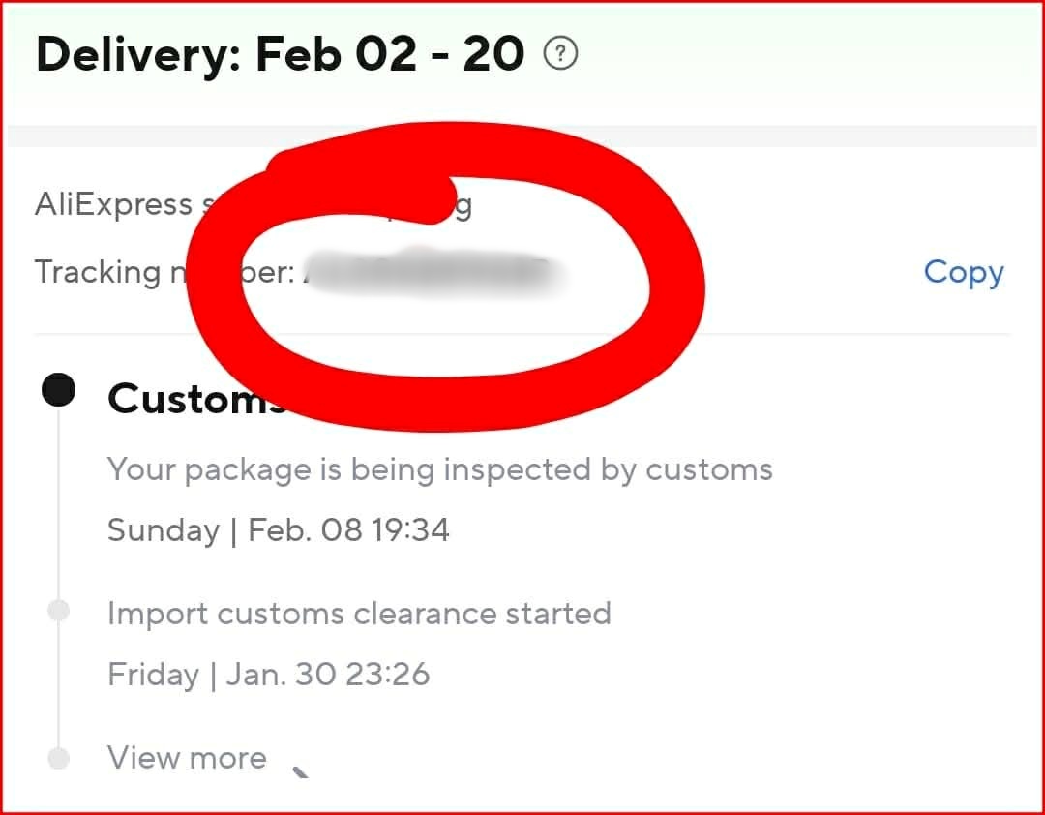Screen dimensions: 1045x815
Task: Click the chevron arrow beside View more
Action: [x=302, y=770]
